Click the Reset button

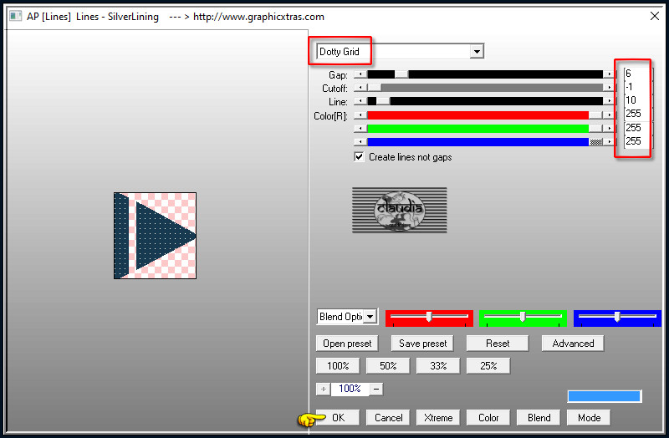(498, 344)
